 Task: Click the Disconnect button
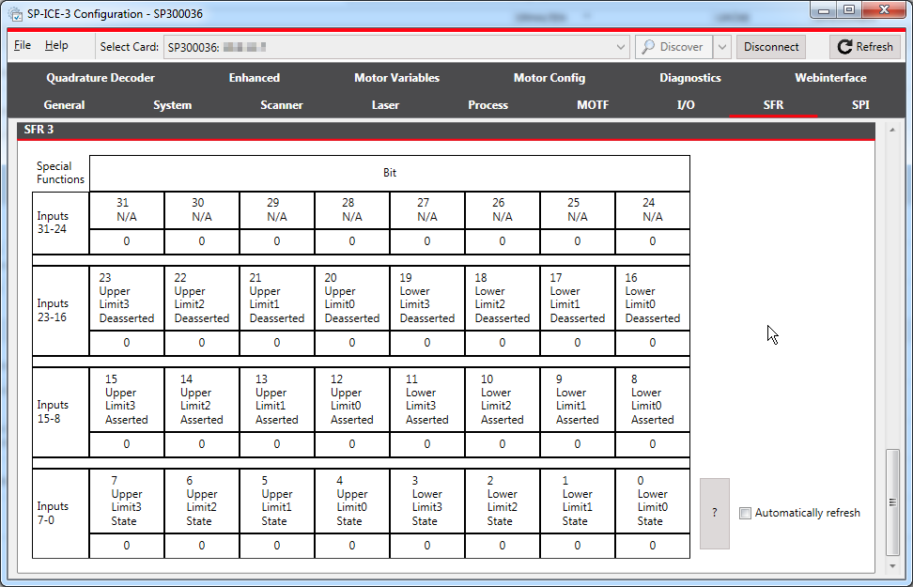[x=770, y=46]
